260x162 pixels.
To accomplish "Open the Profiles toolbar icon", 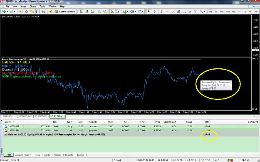I will (11, 12).
